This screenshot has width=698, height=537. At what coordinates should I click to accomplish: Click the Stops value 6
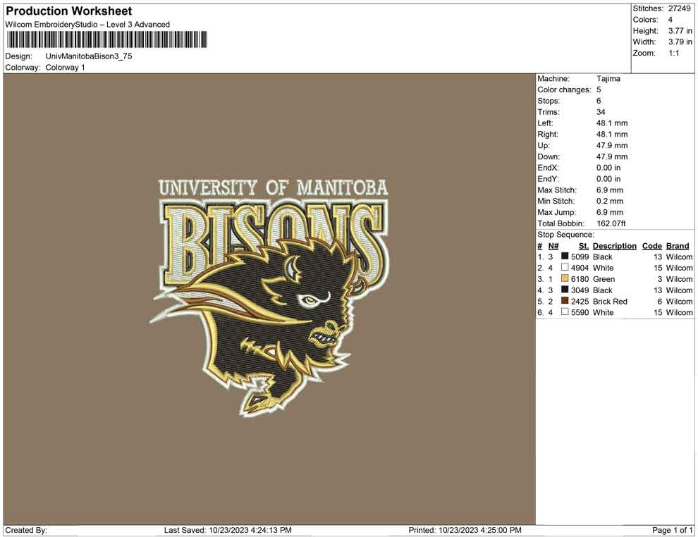point(599,101)
